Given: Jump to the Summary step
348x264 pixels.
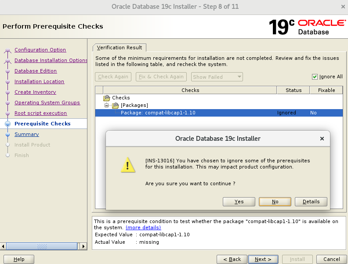Looking at the screenshot, I should pos(27,134).
